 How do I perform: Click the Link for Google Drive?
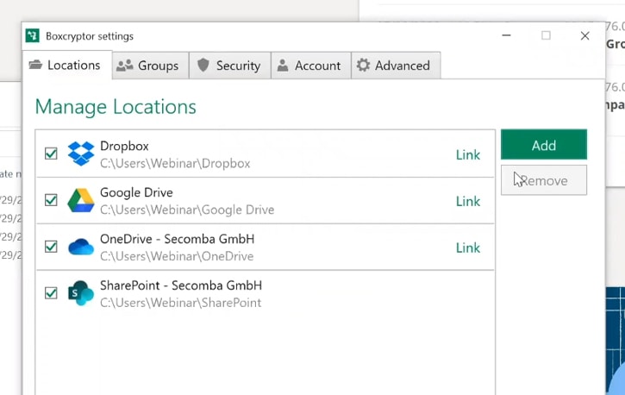click(x=468, y=201)
